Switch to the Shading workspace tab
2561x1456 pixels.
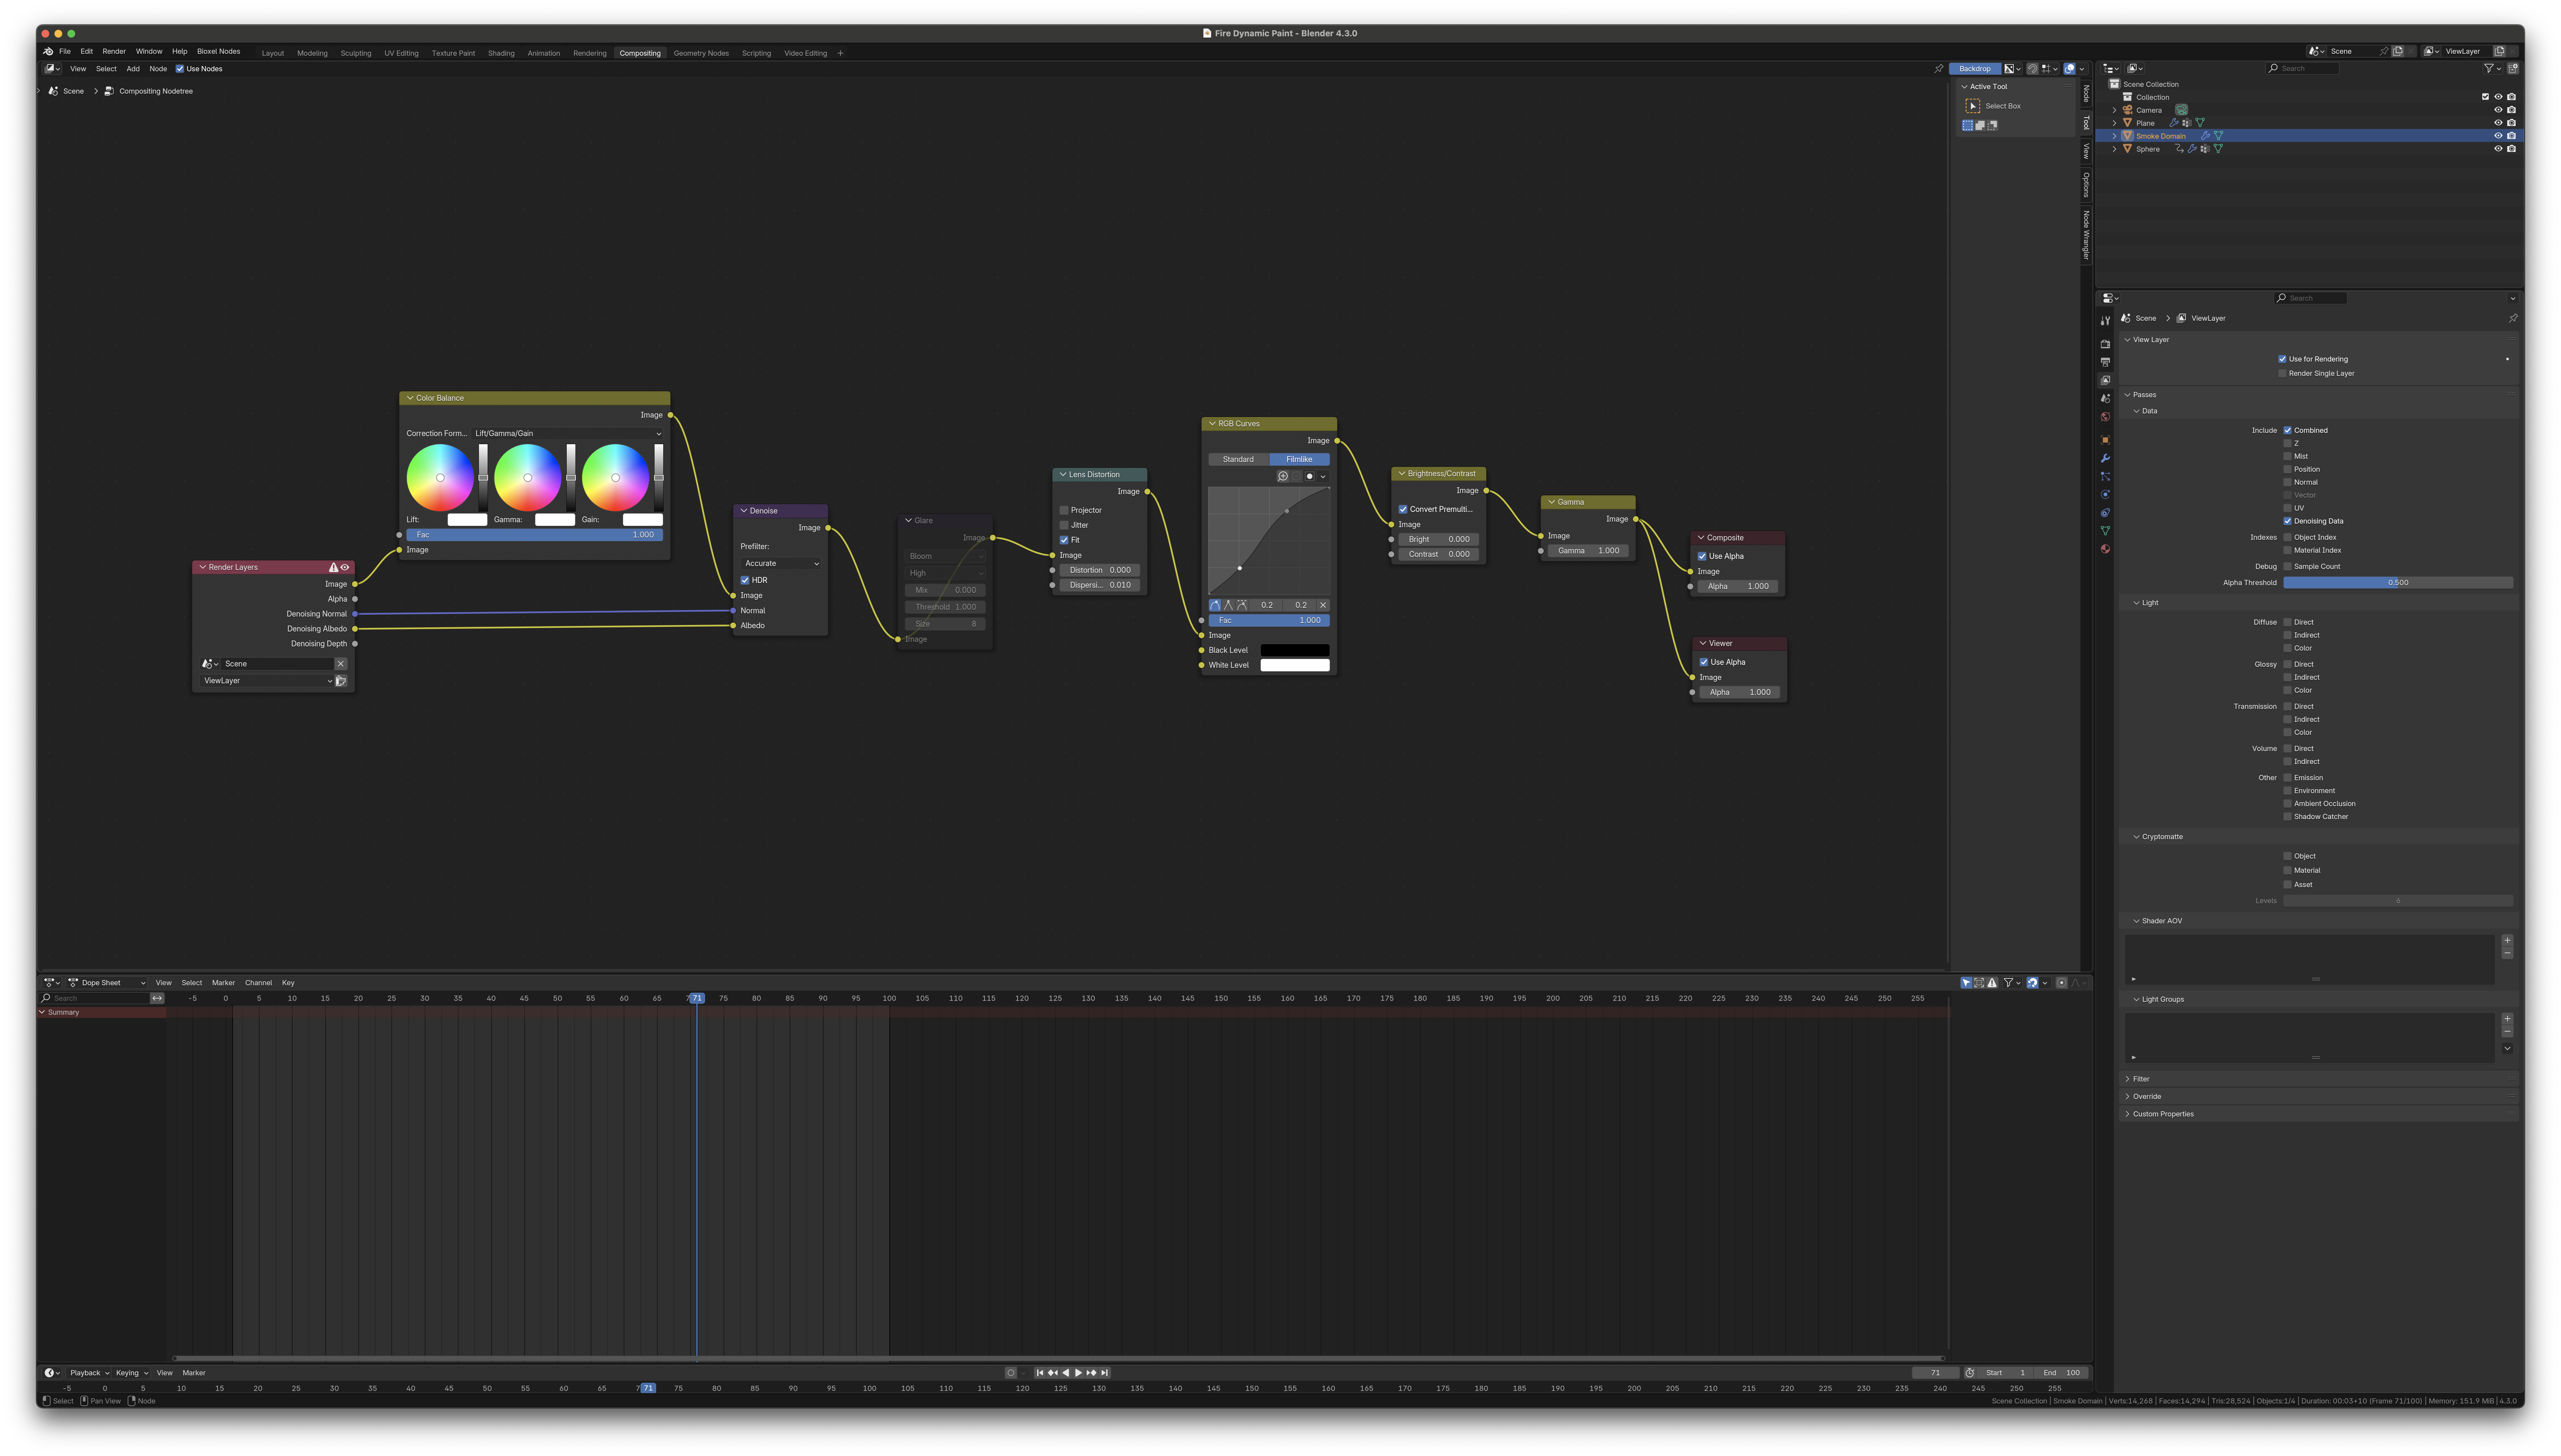501,53
